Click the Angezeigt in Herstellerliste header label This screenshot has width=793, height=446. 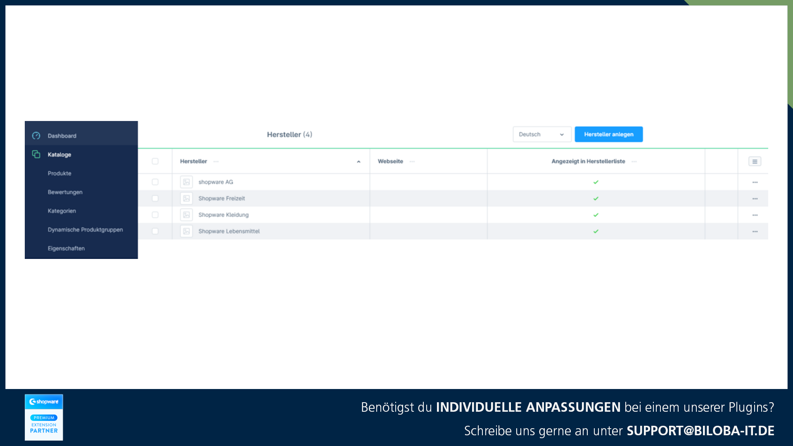click(x=588, y=161)
